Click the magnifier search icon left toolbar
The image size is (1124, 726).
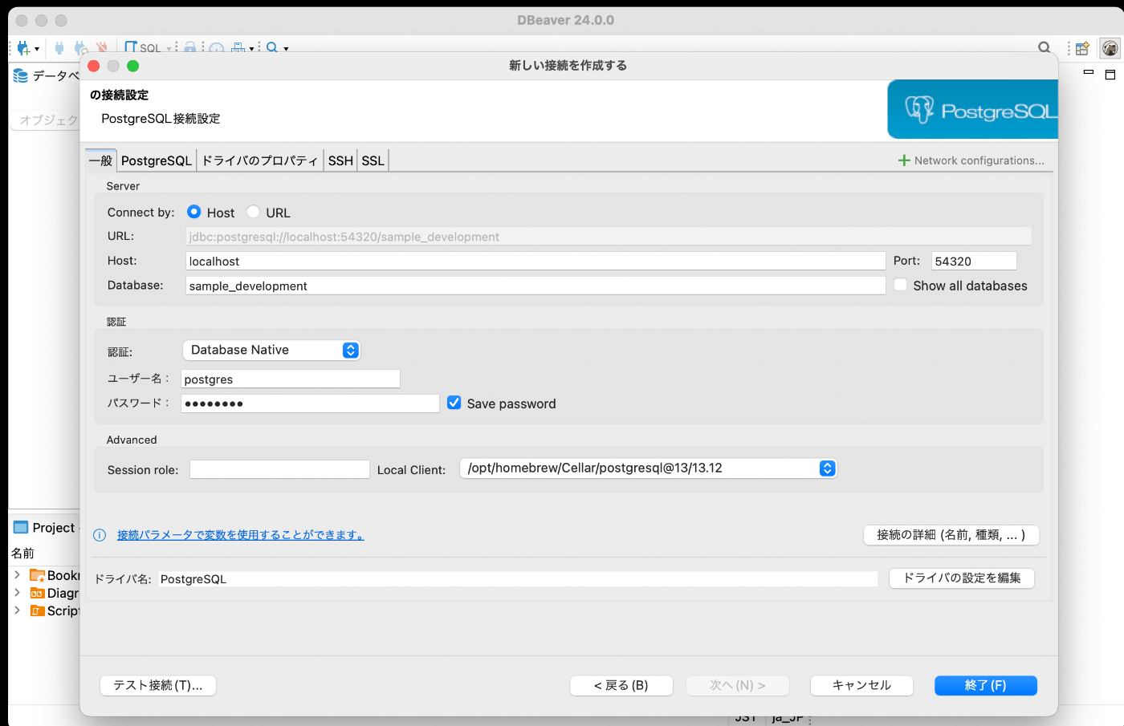[x=272, y=48]
